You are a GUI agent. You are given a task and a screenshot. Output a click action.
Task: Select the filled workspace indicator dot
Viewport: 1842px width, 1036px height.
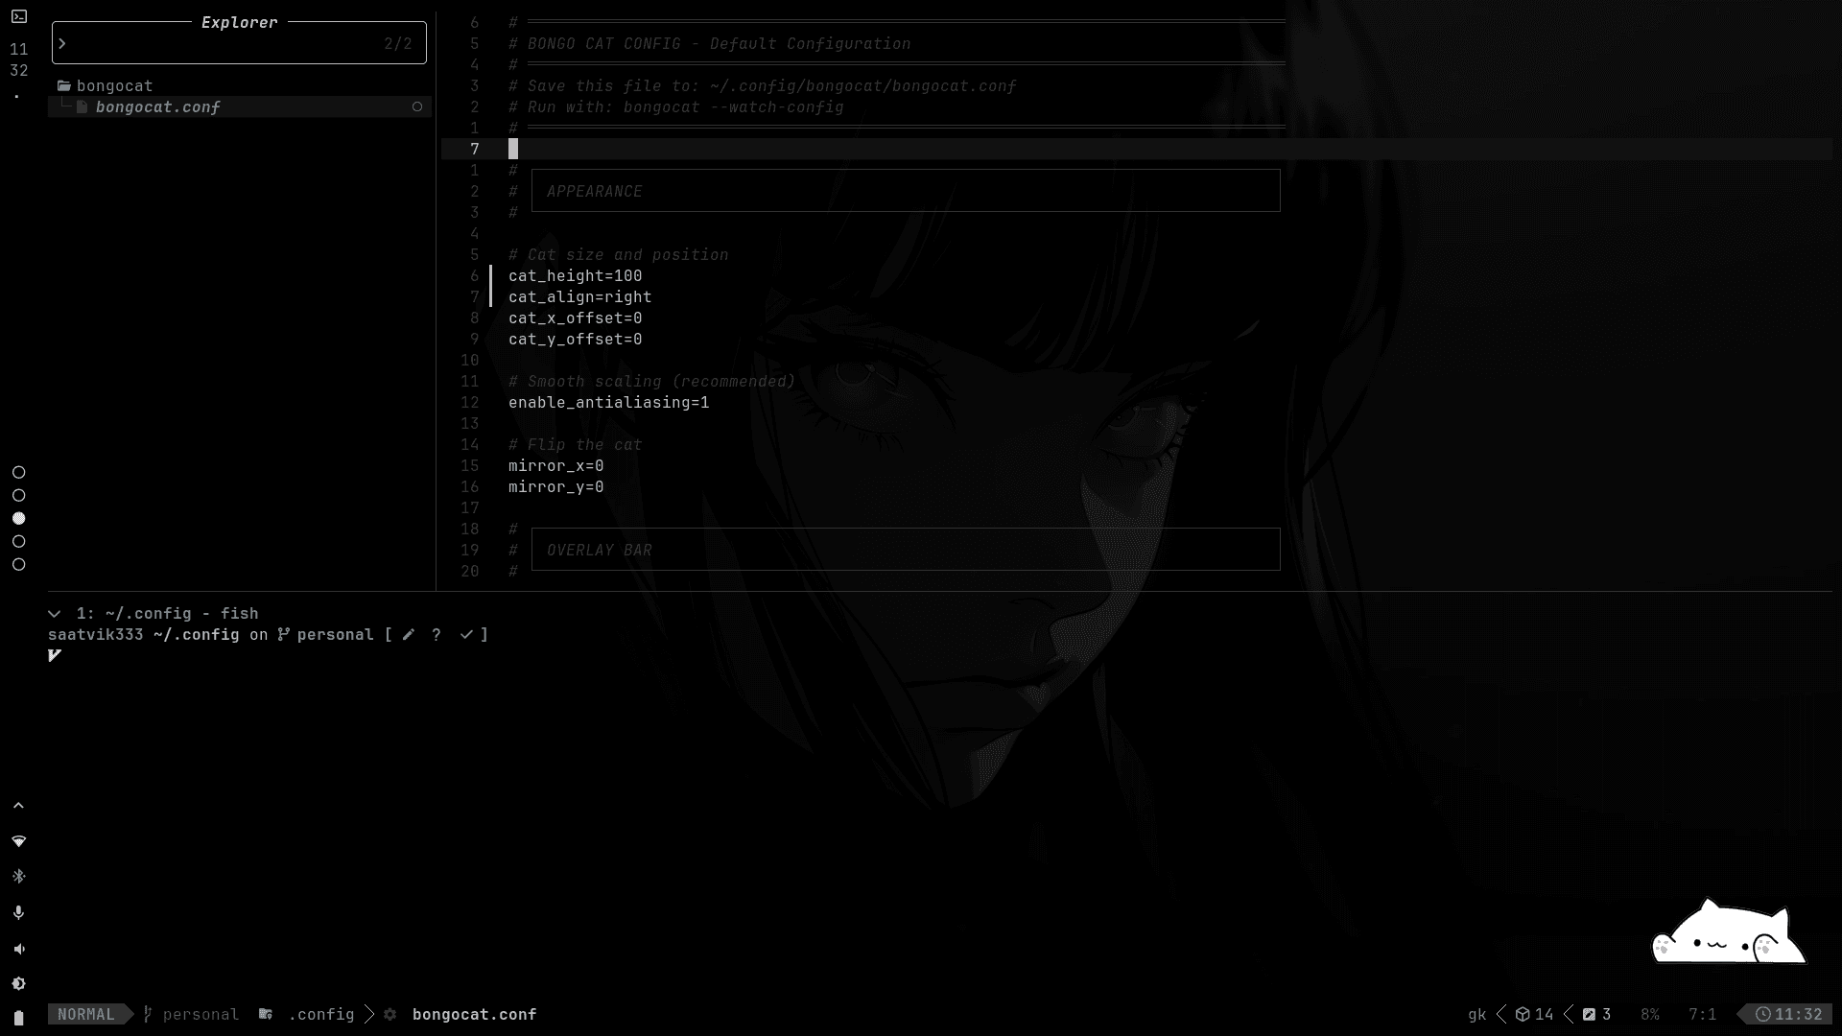[18, 518]
